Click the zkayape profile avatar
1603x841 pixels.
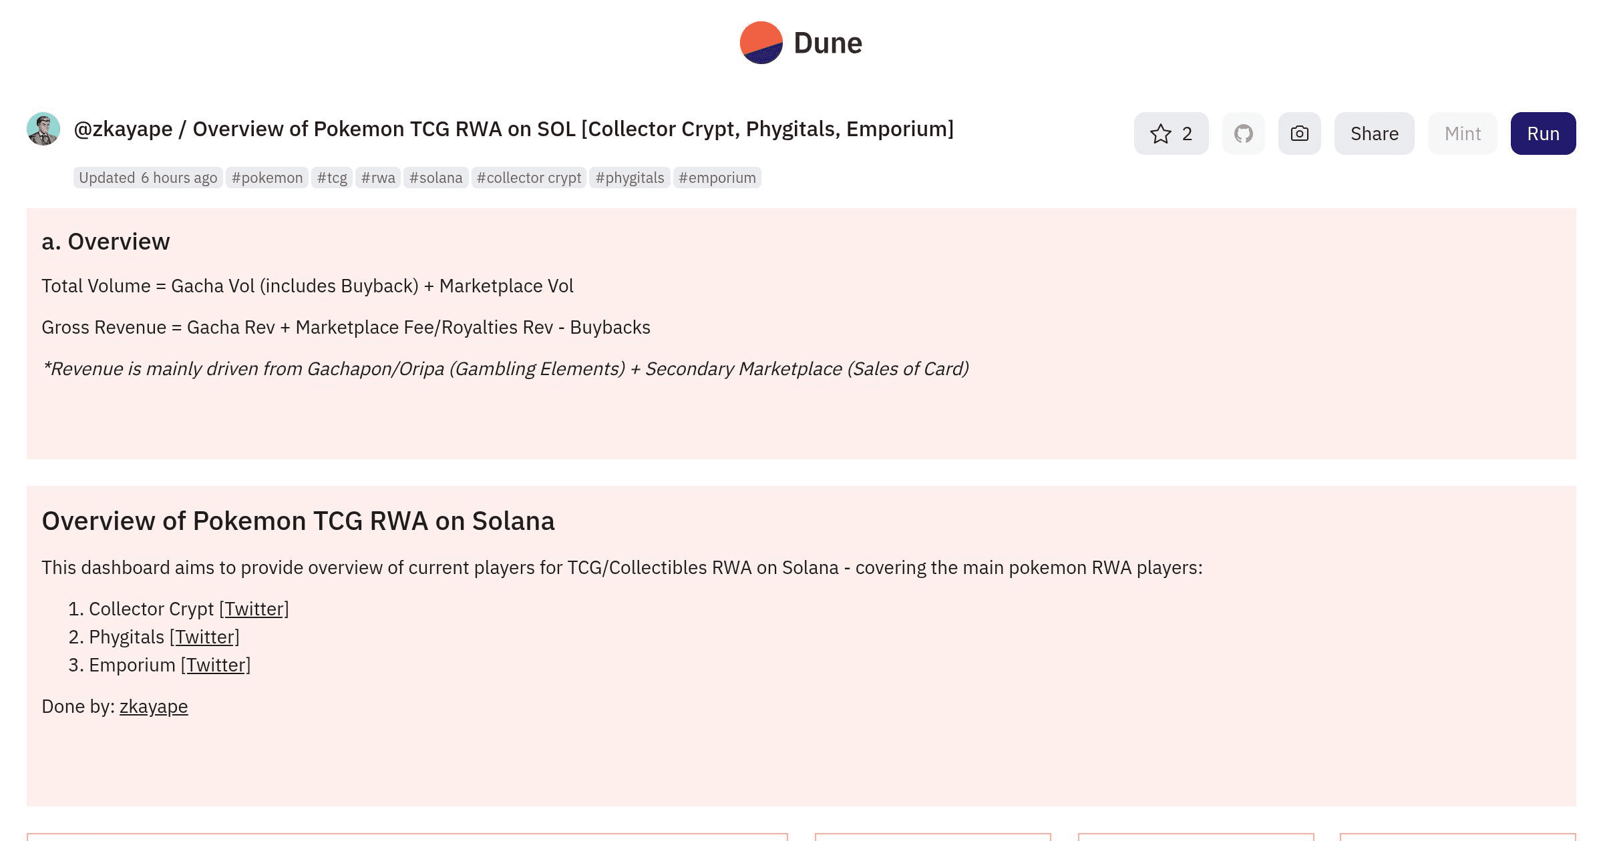(x=43, y=129)
